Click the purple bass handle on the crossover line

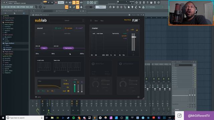(x=44, y=48)
